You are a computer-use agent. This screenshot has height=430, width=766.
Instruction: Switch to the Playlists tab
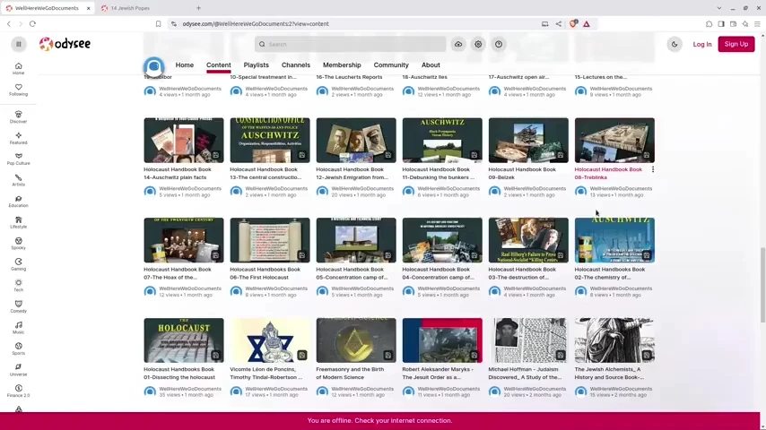pyautogui.click(x=256, y=64)
